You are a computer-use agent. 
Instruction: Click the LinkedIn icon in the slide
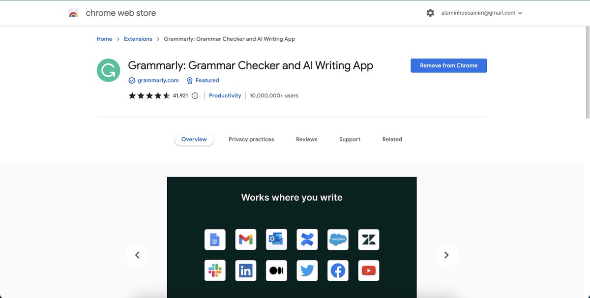click(x=246, y=270)
